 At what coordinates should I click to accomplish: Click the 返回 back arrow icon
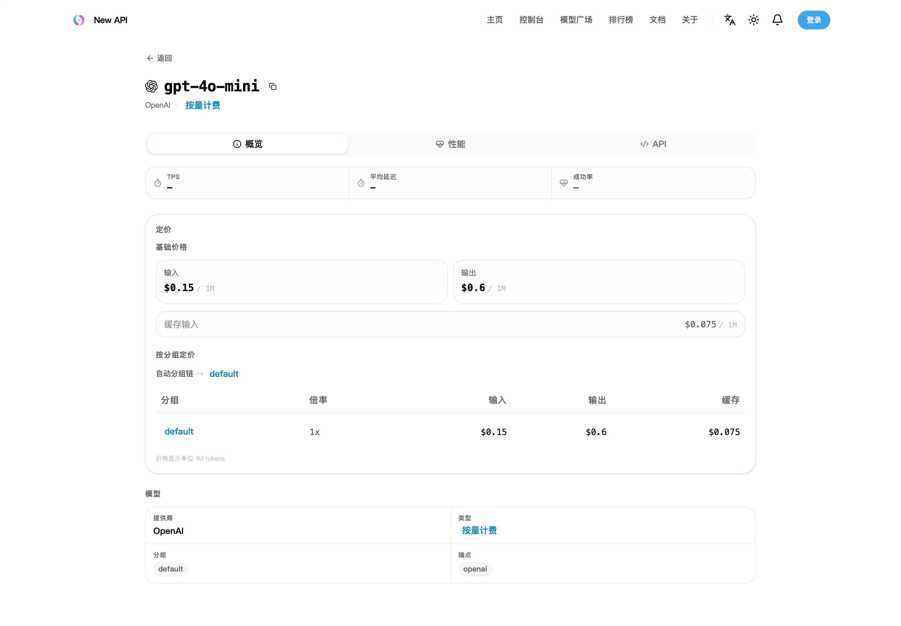(x=150, y=59)
